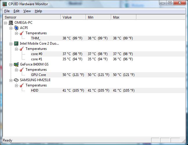The height and width of the screenshot is (145, 188).
Task: Select the Intel Mobile Core 2 Duo label
Action: (x=39, y=43)
